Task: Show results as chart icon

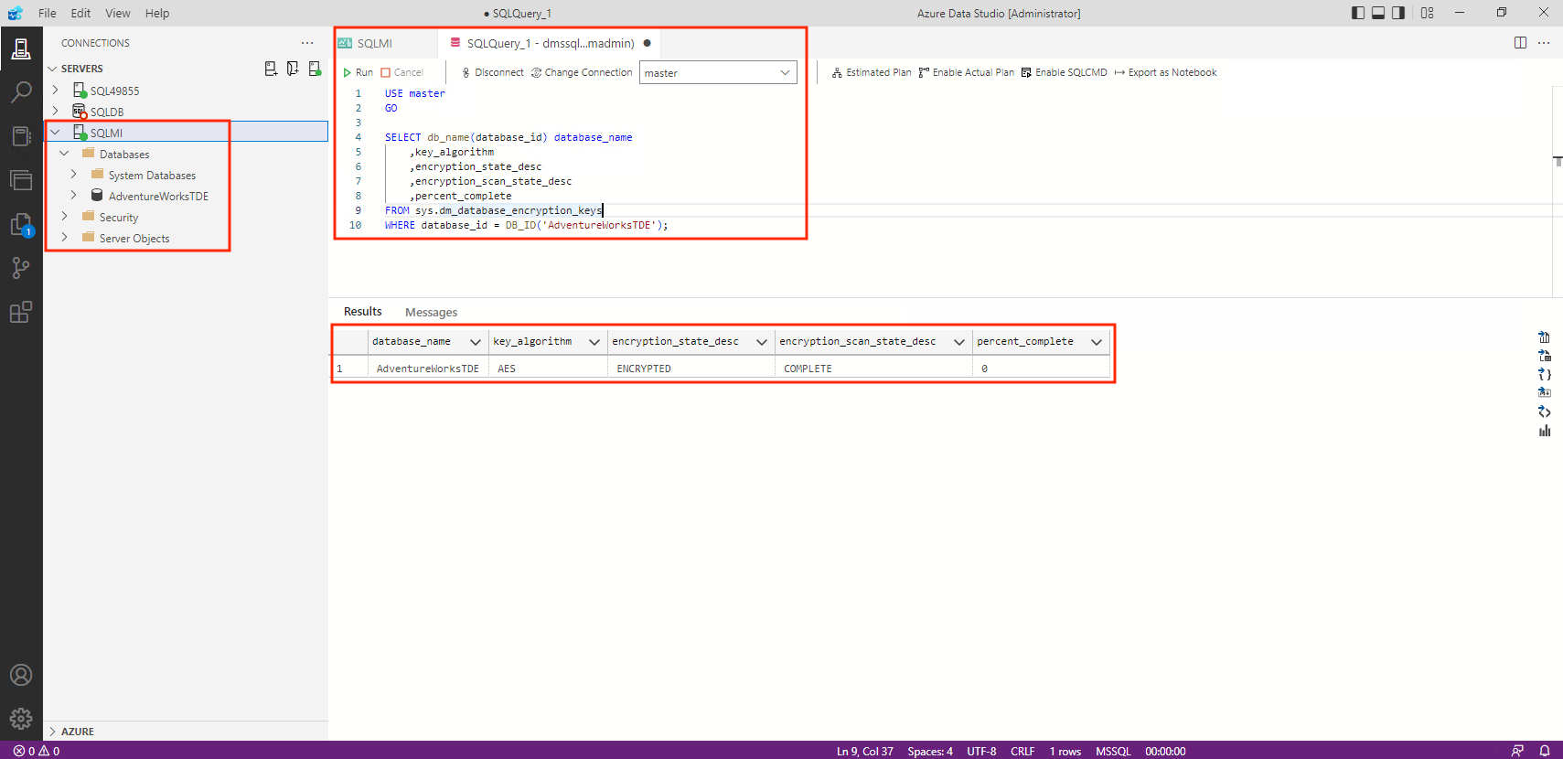Action: [x=1544, y=431]
